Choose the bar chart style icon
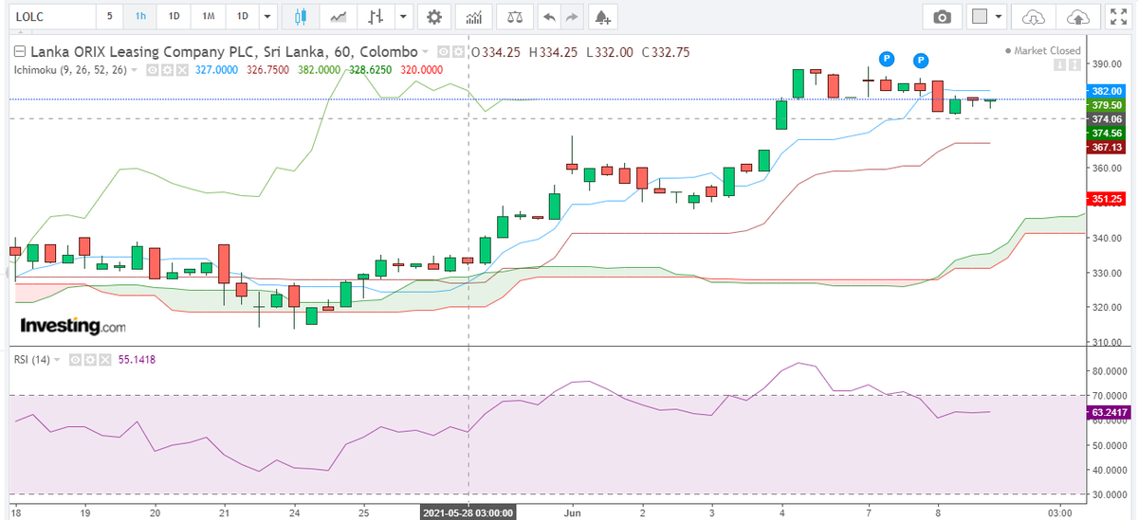This screenshot has width=1138, height=520. [377, 17]
